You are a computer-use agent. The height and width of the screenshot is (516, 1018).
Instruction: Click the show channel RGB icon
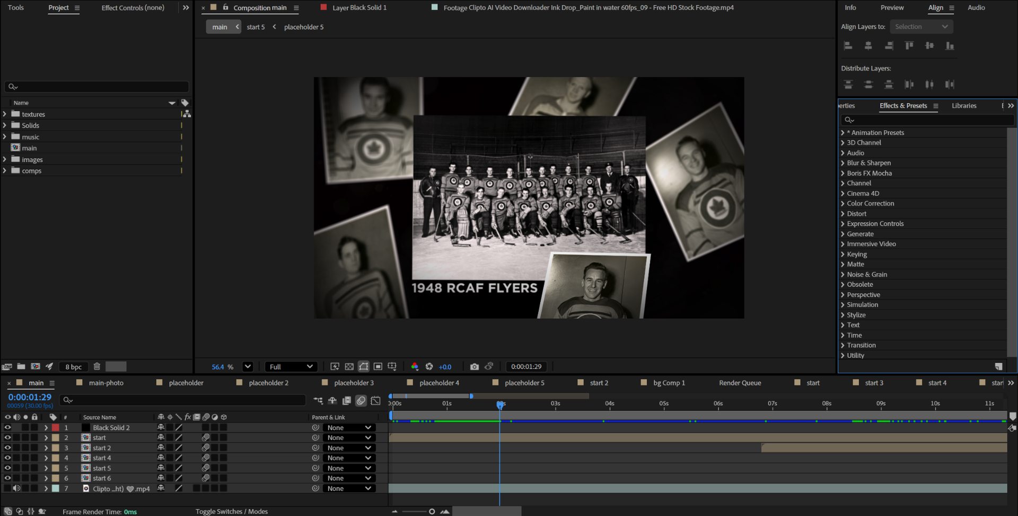[415, 366]
